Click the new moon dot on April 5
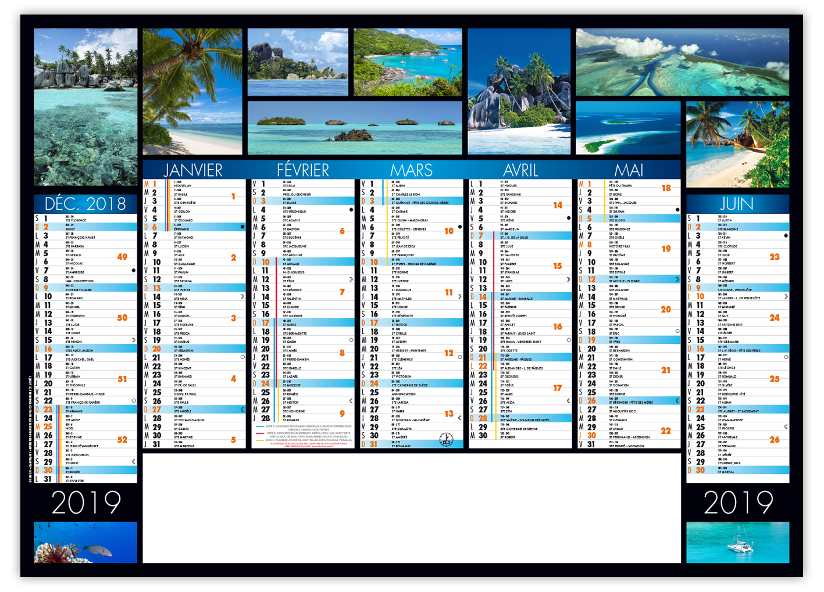Screen dimensions: 824x592 pyautogui.click(x=569, y=218)
